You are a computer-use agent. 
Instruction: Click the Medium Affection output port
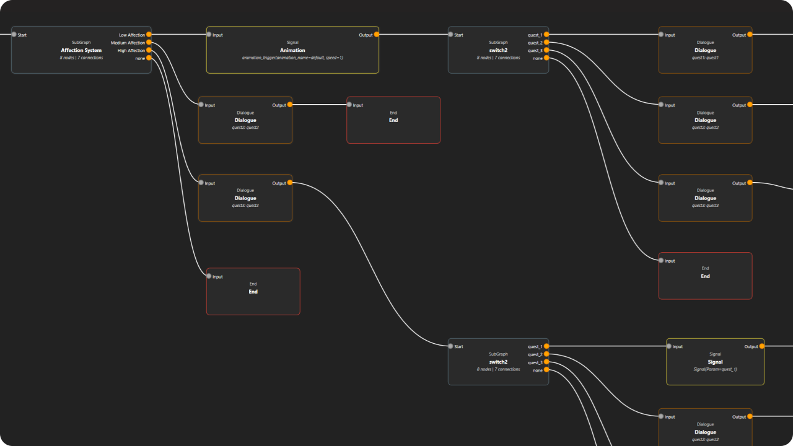[149, 43]
